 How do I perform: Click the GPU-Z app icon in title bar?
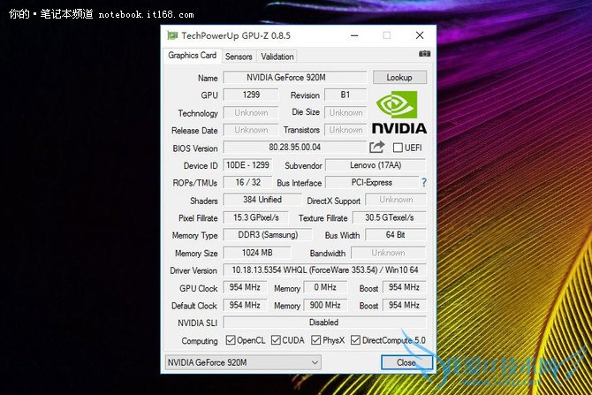pos(172,36)
